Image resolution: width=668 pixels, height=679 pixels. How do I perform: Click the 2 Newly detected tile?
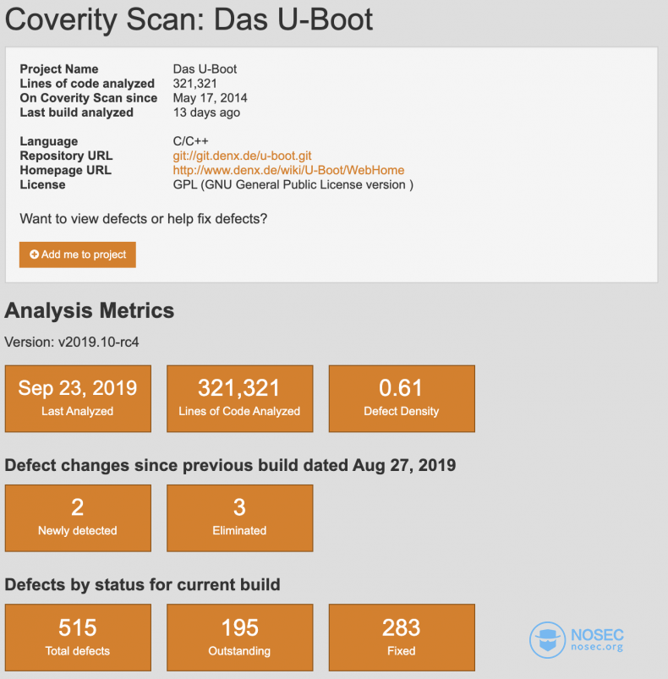tap(78, 517)
